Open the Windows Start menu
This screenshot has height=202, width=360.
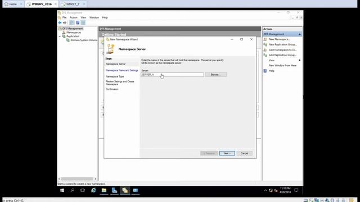point(62,190)
